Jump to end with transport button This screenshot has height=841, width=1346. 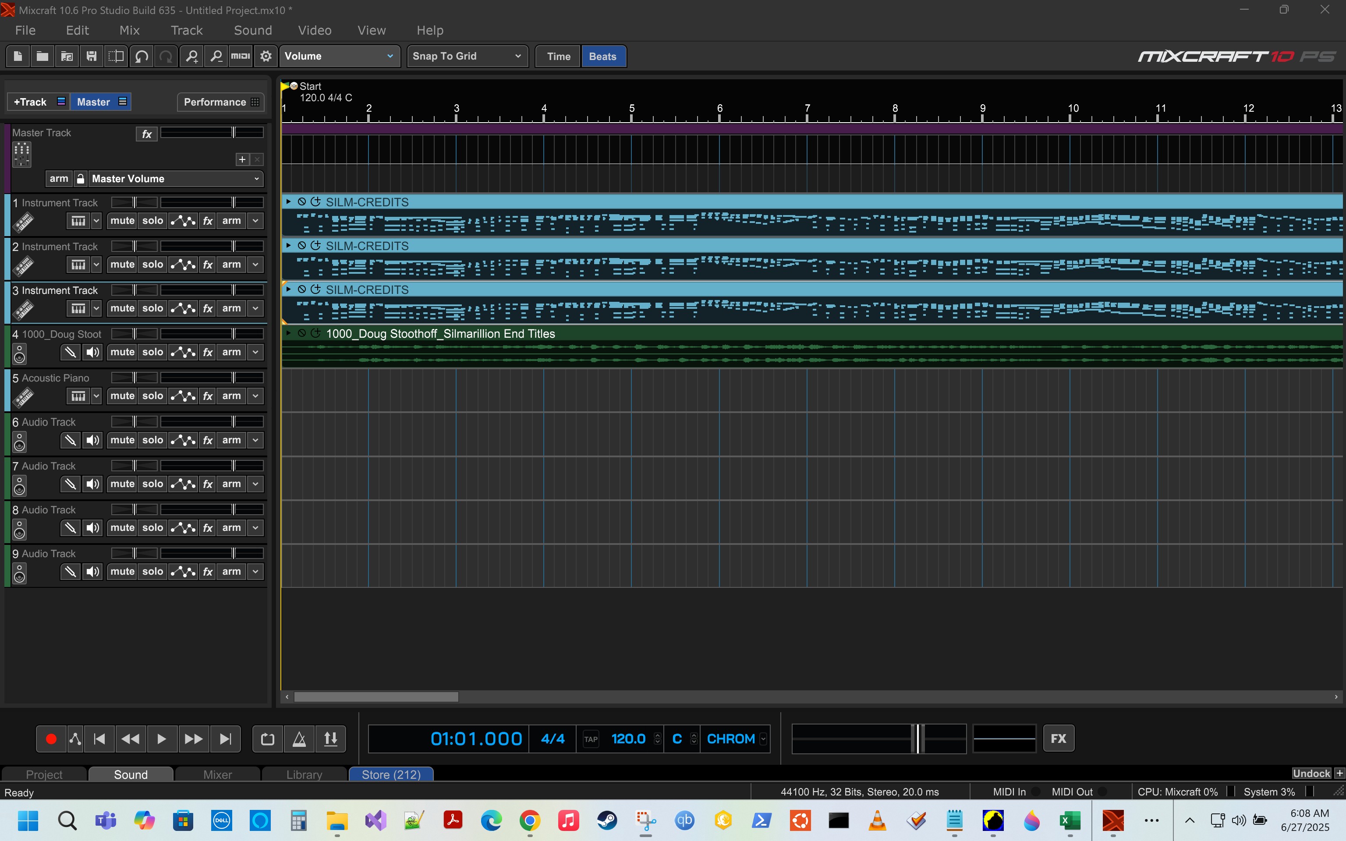[225, 739]
